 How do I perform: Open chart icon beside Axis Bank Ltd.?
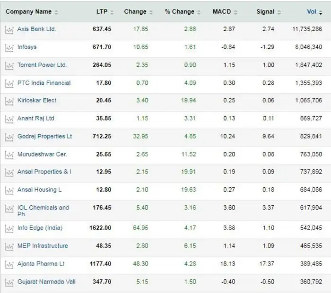click(x=9, y=30)
